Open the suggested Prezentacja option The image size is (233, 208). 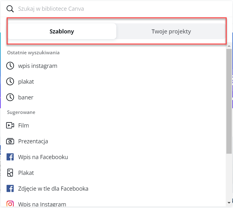pyautogui.click(x=33, y=141)
